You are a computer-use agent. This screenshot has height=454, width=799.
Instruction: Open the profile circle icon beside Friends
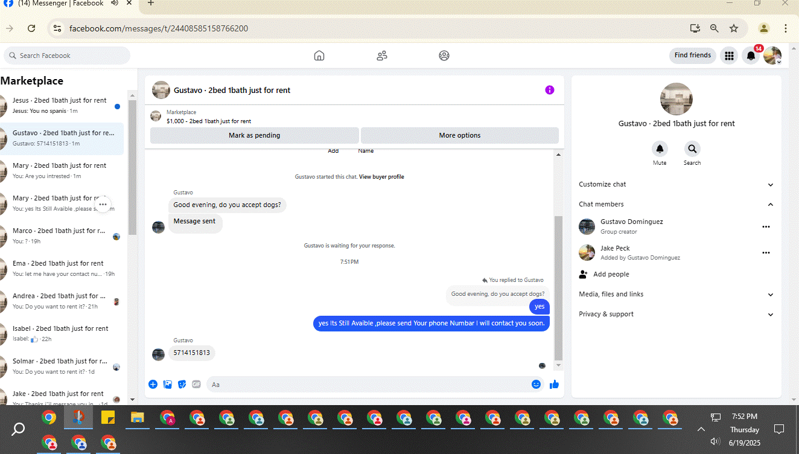tap(444, 56)
